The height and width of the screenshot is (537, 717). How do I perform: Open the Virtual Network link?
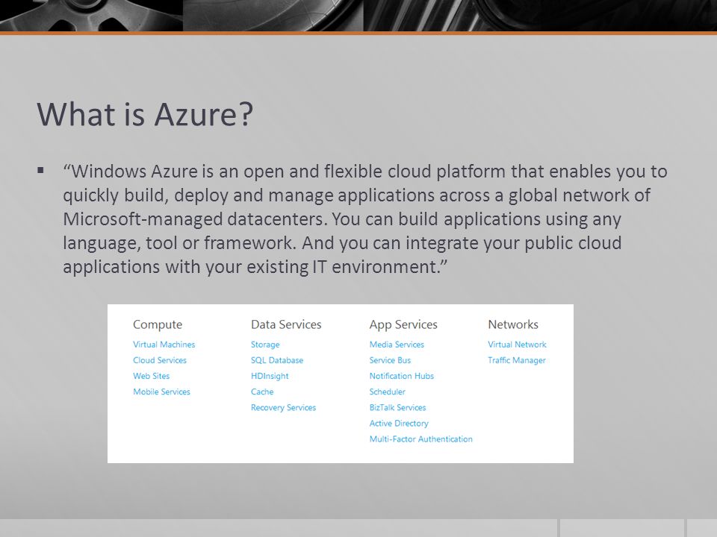tap(517, 345)
